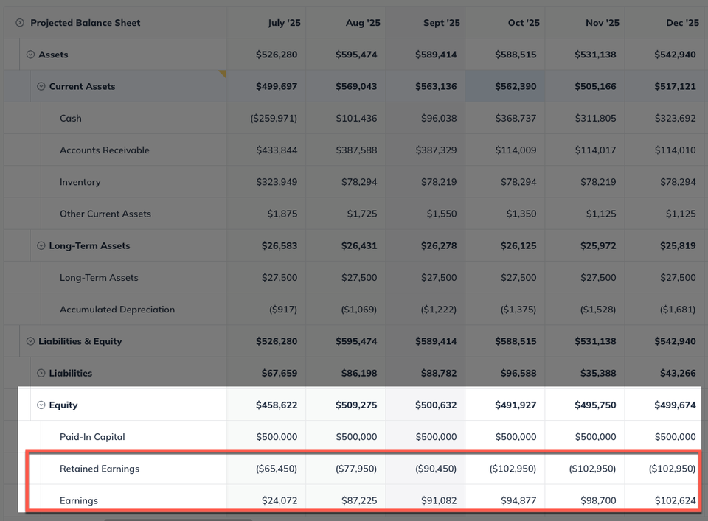The height and width of the screenshot is (521, 708).
Task: Select Retained Earnings value ($90,450)
Action: pyautogui.click(x=436, y=469)
